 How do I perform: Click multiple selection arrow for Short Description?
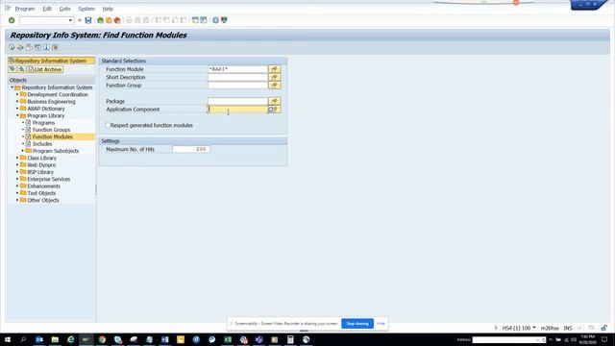275,77
